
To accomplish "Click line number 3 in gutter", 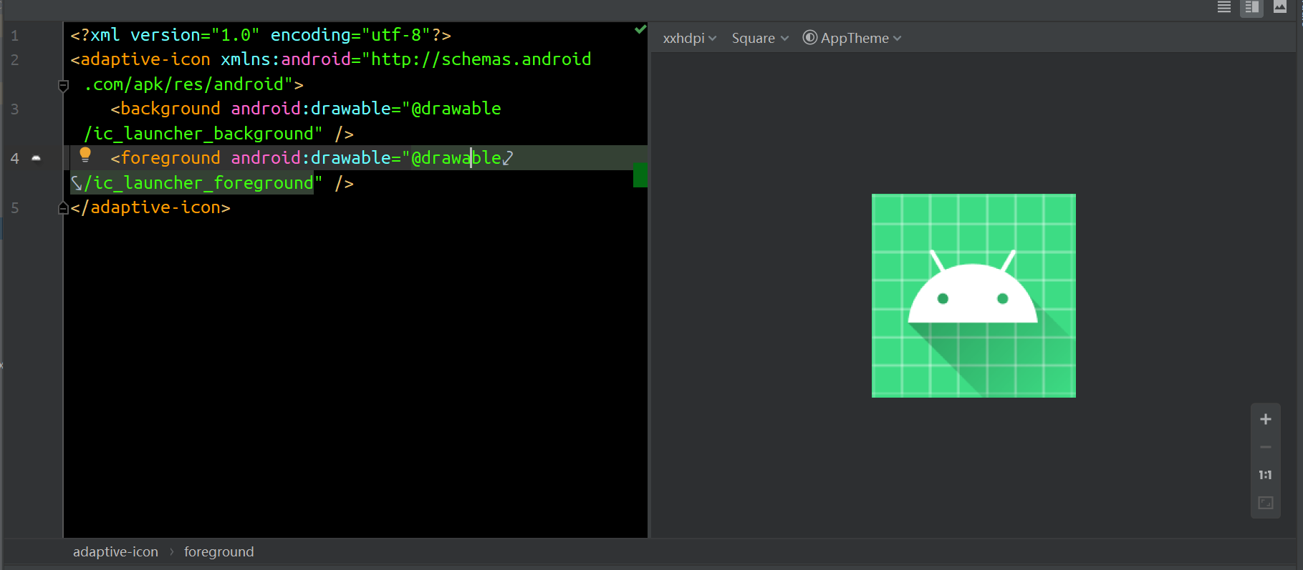I will 14,109.
